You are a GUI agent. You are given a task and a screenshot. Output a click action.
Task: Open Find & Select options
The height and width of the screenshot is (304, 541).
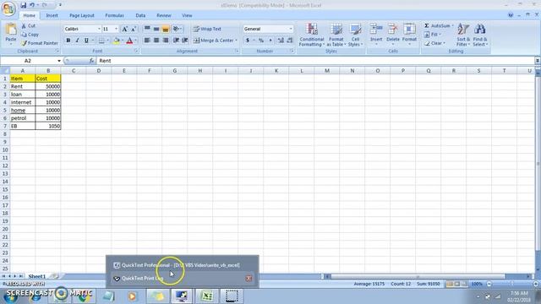coord(479,35)
